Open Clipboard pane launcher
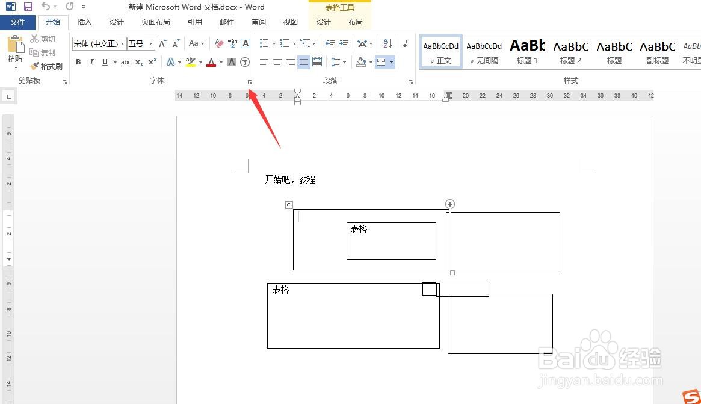Viewport: 701px width, 404px height. pos(64,82)
